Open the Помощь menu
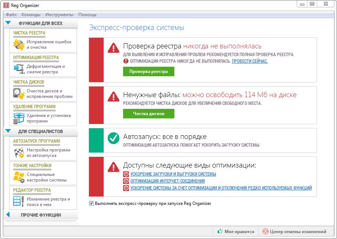Screen dimensions: 337x239 click(x=87, y=15)
